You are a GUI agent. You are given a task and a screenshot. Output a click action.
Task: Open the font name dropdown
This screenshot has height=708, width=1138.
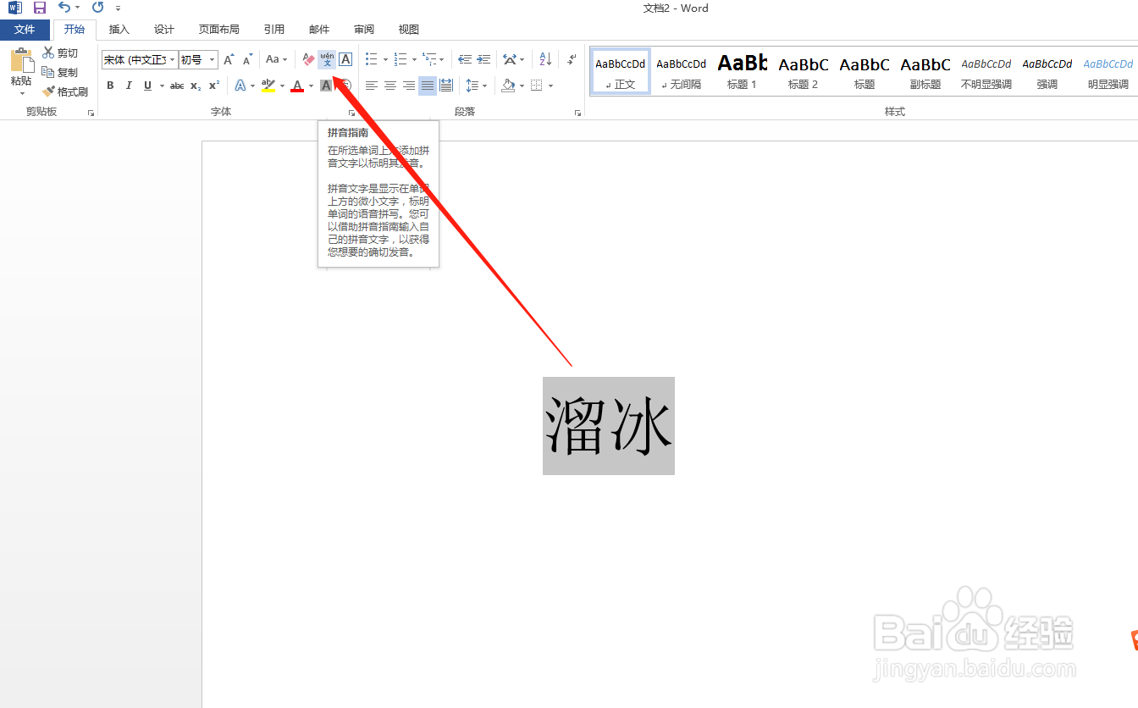pyautogui.click(x=172, y=59)
